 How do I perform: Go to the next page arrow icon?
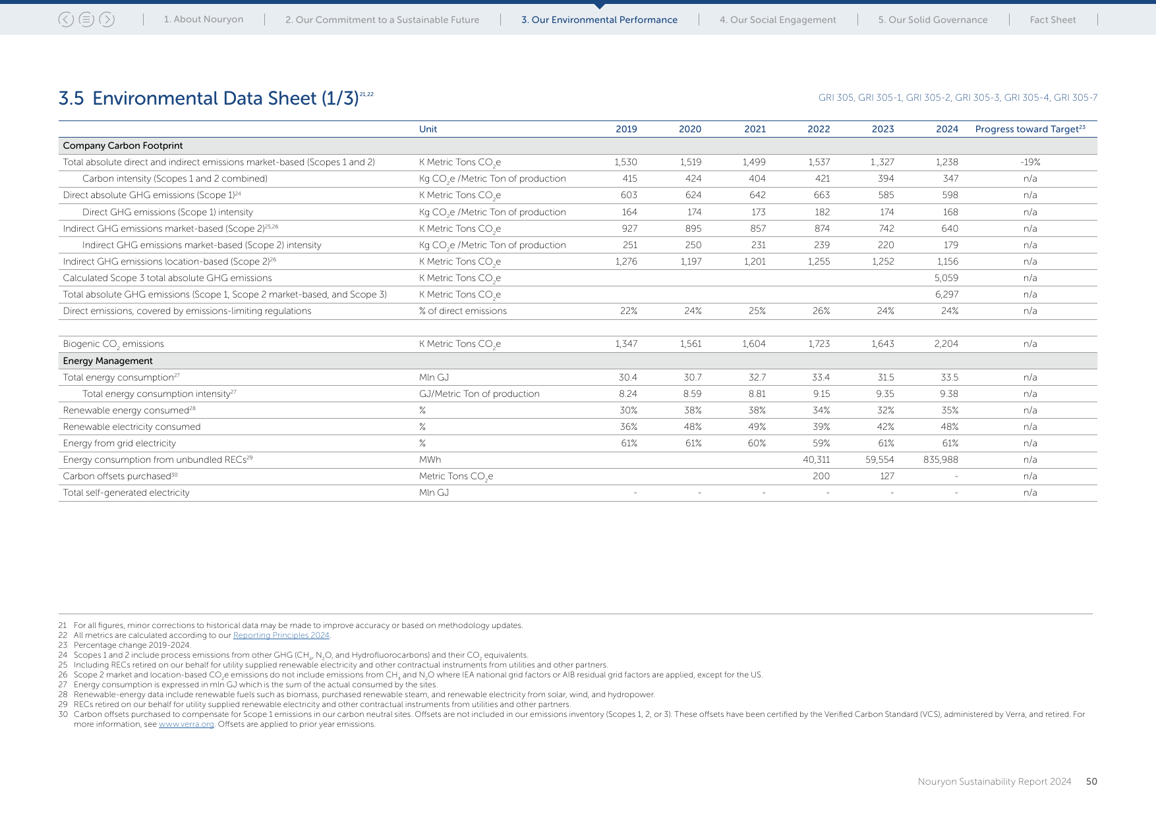[x=107, y=20]
